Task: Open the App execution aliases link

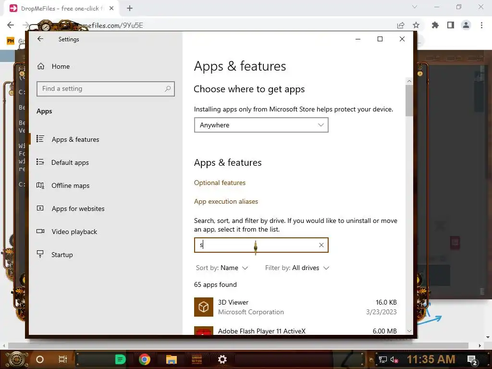Action: pyautogui.click(x=226, y=201)
